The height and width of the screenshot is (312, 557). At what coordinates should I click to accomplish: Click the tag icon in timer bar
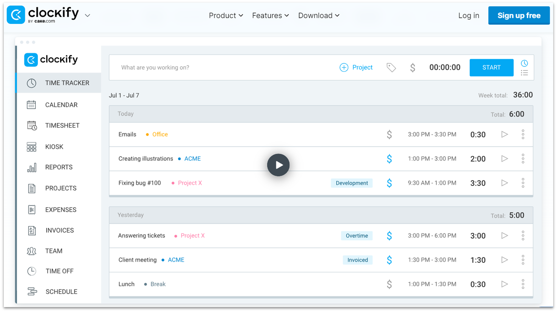pyautogui.click(x=391, y=67)
